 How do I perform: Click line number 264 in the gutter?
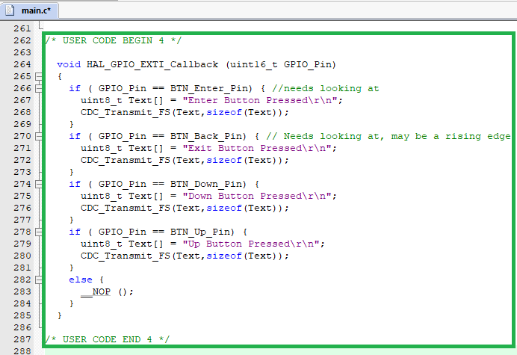pyautogui.click(x=22, y=64)
